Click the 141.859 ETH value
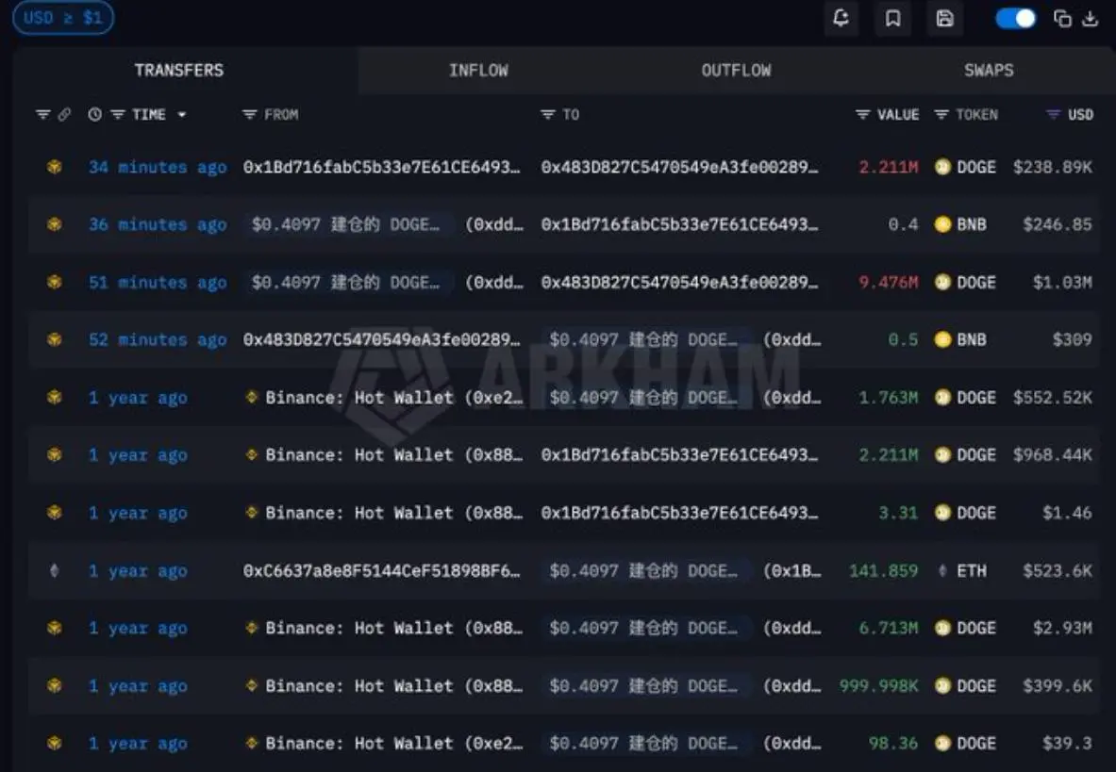The image size is (1116, 772). [883, 571]
